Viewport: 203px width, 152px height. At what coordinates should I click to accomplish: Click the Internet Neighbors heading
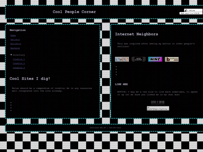(136, 34)
